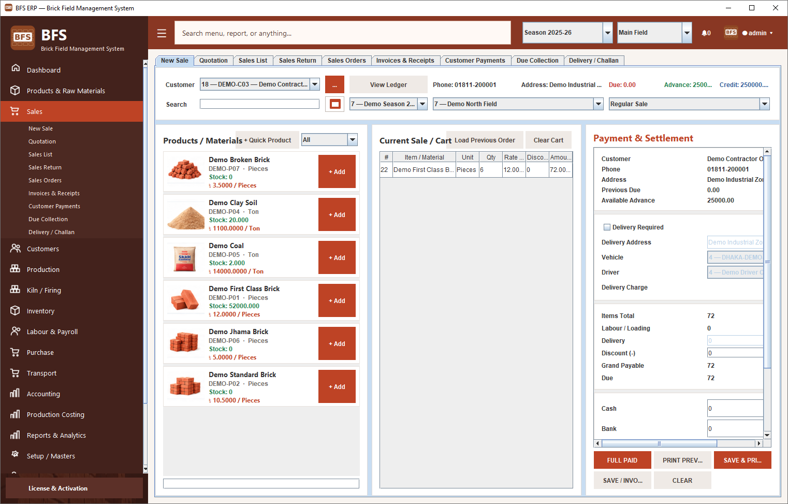Click the Transport cart icon
The height and width of the screenshot is (504, 788).
[x=16, y=372]
